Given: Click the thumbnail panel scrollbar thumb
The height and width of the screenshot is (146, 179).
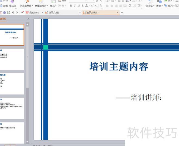Looking at the screenshot, I should pyautogui.click(x=27, y=57).
